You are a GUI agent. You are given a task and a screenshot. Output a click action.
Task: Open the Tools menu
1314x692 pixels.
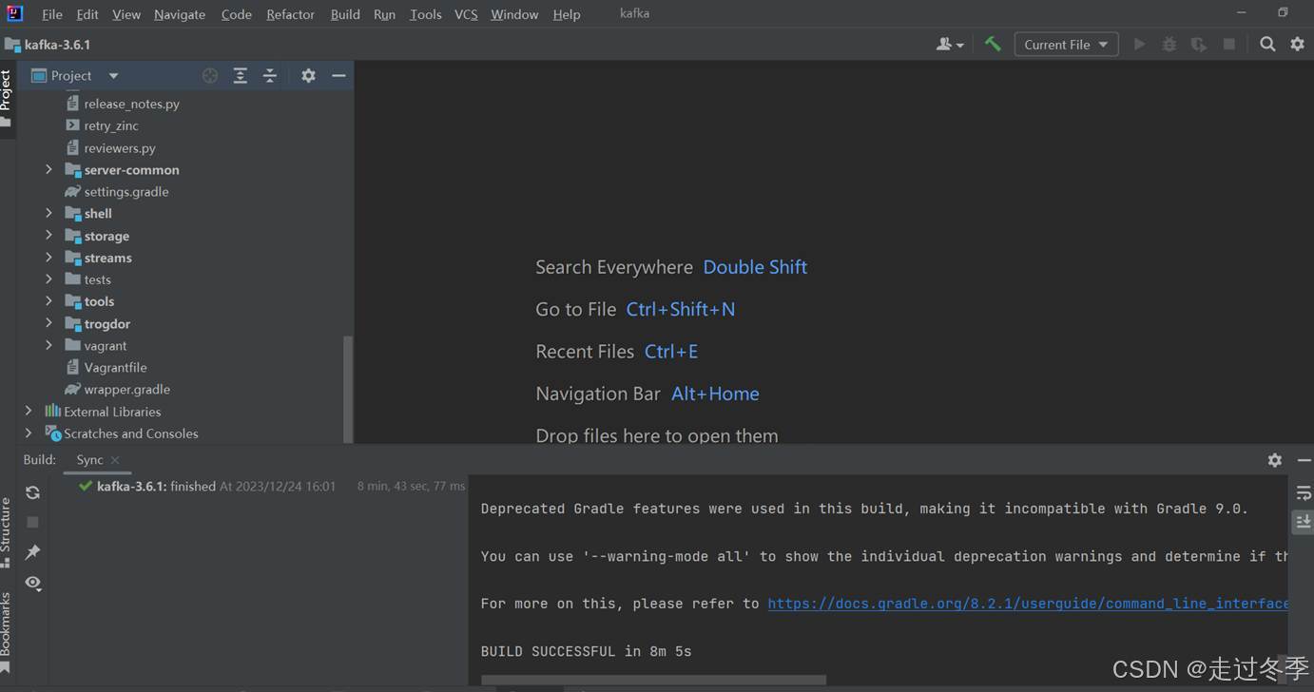(x=425, y=14)
